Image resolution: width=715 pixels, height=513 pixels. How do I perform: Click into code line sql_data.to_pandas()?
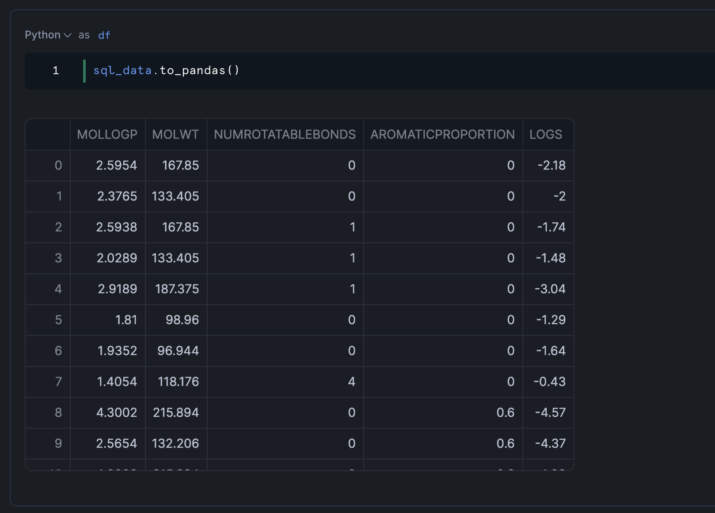(166, 71)
